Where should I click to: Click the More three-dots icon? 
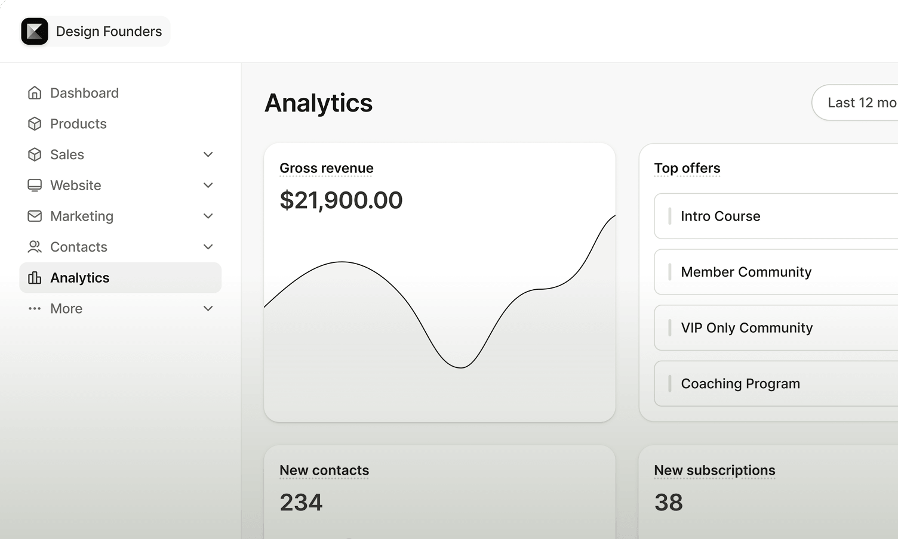tap(35, 309)
